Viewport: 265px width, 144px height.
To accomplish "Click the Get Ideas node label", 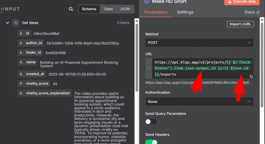I will (x=30, y=23).
